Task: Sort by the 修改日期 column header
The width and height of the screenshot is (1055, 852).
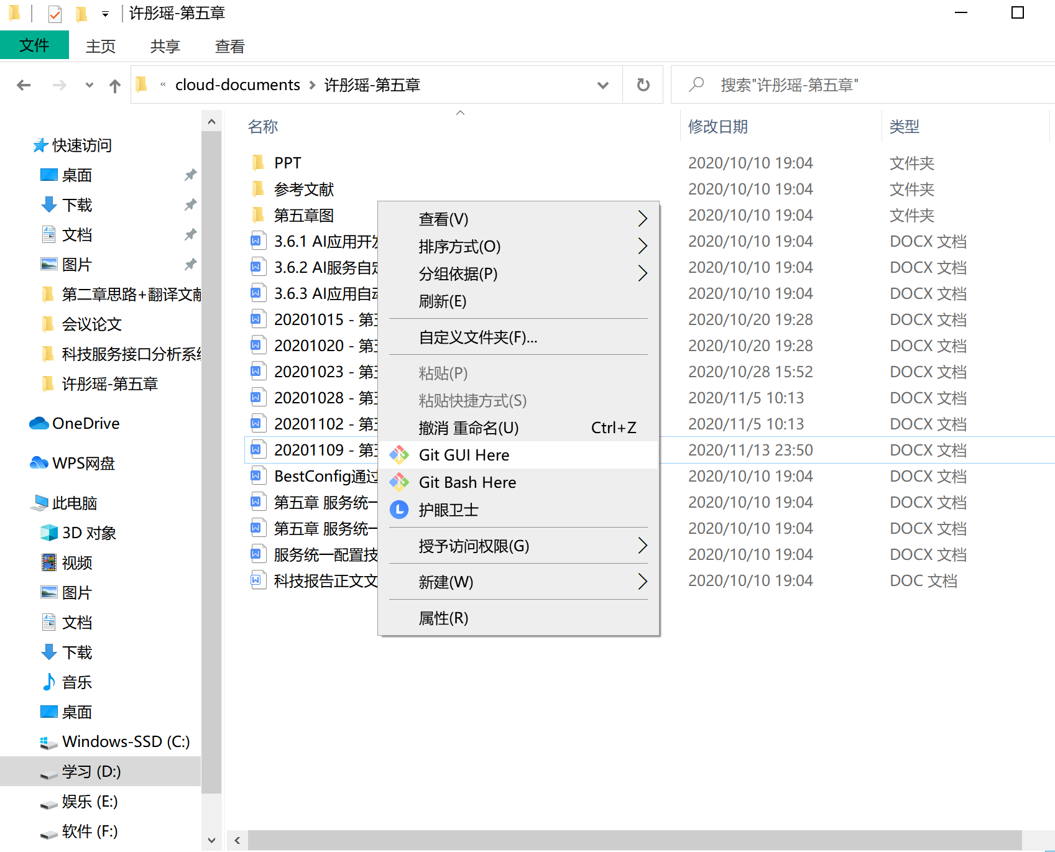Action: [718, 127]
